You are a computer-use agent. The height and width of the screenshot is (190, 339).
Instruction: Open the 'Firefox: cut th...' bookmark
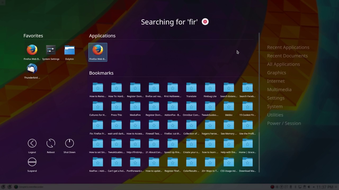[x=173, y=127]
